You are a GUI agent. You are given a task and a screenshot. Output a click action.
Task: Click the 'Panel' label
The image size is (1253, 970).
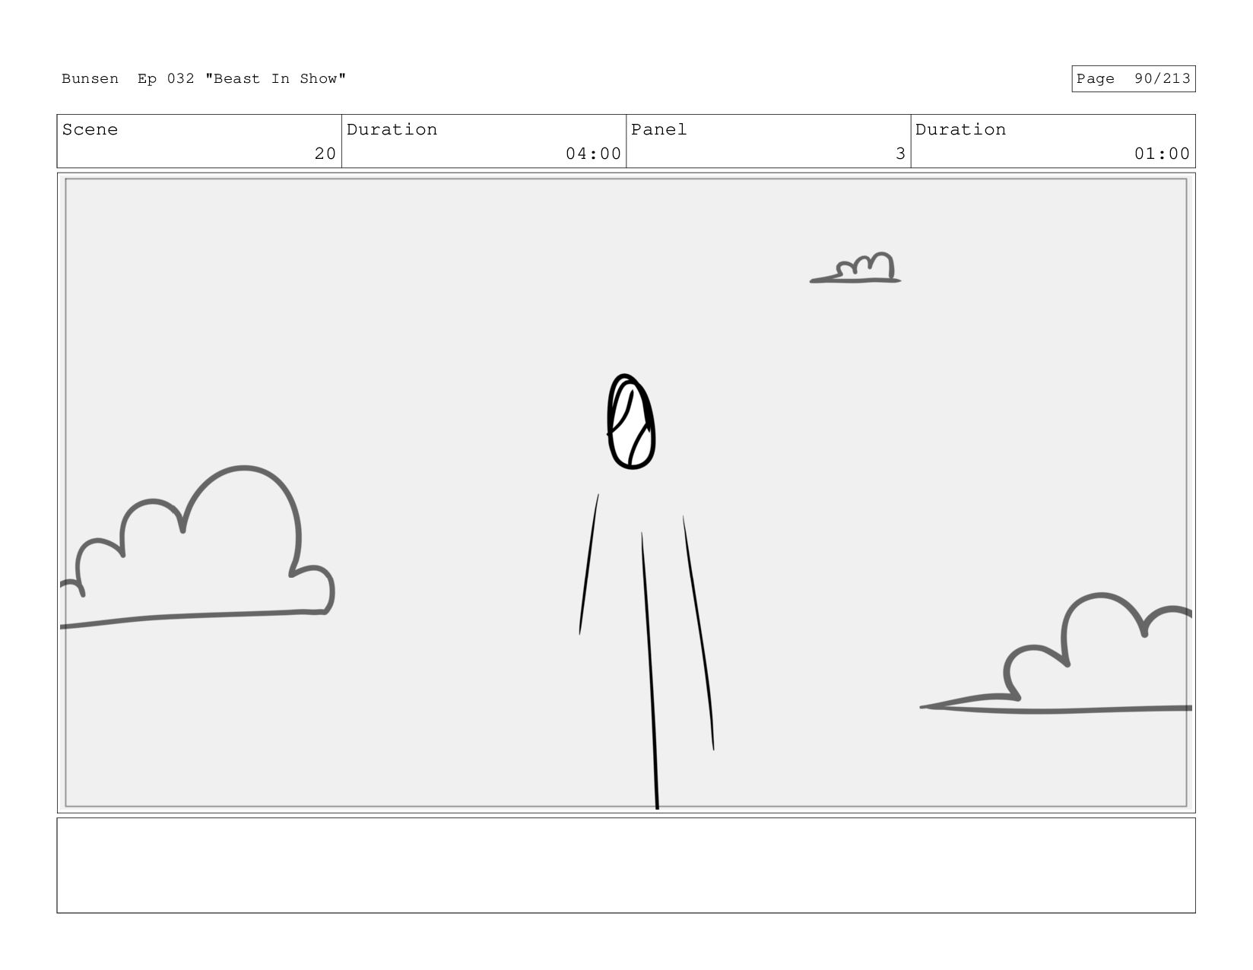click(x=658, y=130)
